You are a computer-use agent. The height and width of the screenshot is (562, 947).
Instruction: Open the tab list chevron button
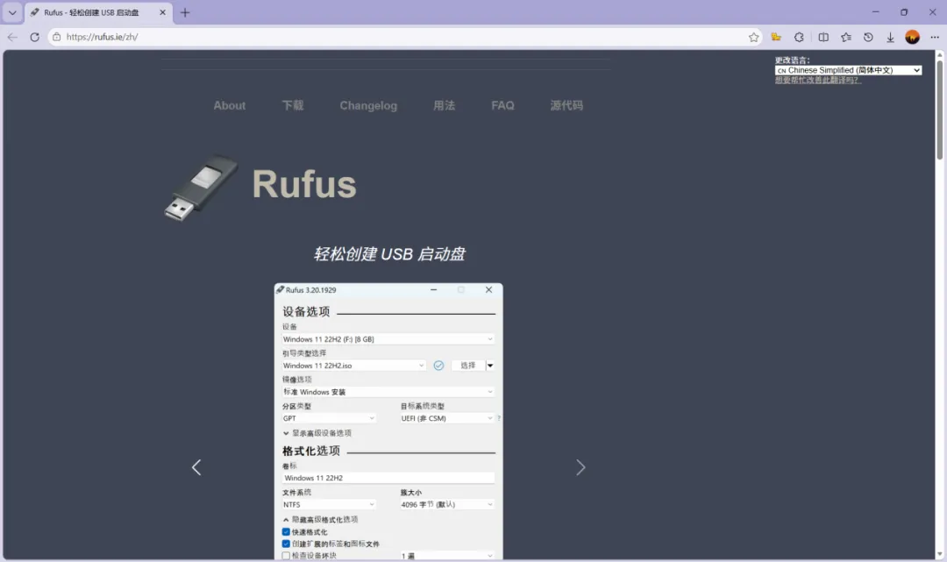[x=12, y=12]
